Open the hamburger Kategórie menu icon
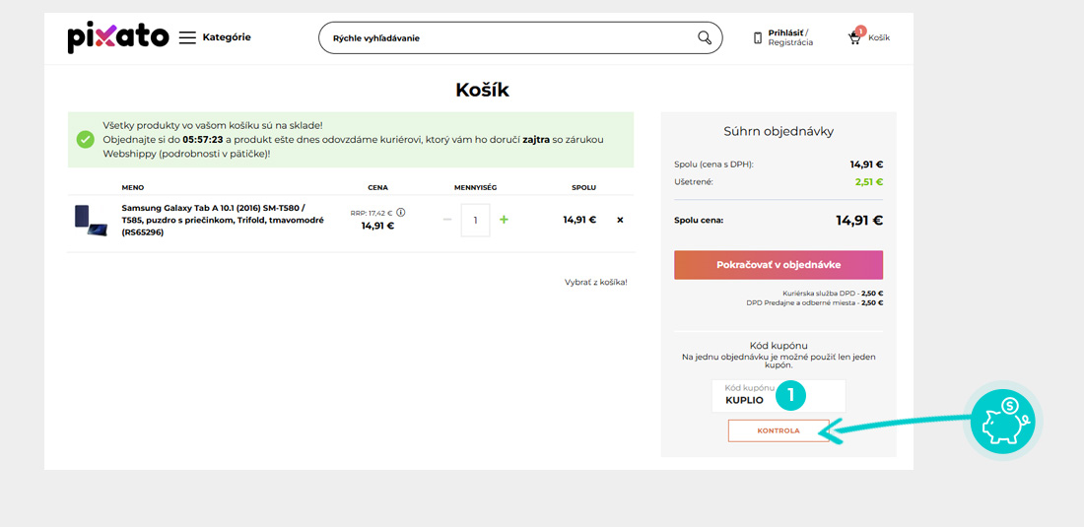Screen dimensions: 1084x527 [187, 37]
